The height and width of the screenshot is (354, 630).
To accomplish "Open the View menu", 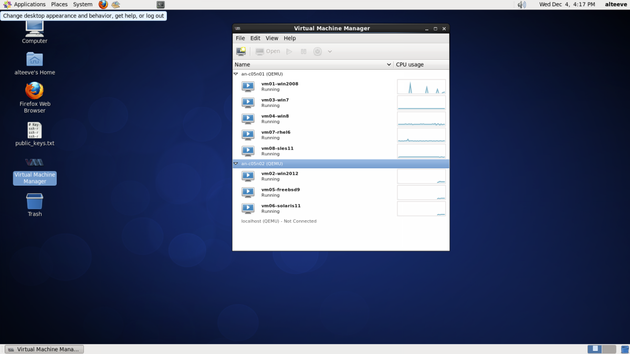I will pyautogui.click(x=271, y=38).
